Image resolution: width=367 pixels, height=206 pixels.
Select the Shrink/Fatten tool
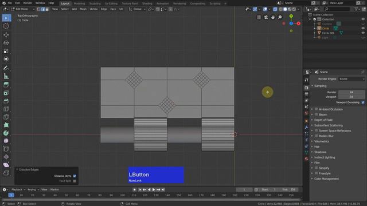(6, 157)
